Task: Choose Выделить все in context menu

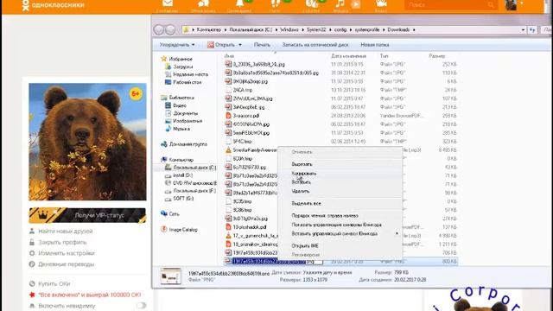Action: [306, 204]
